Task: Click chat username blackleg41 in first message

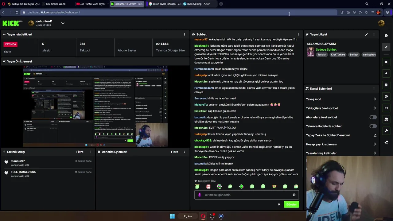Action: [201, 46]
